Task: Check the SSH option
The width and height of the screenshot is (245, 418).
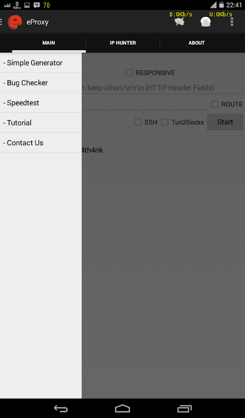Action: tap(138, 122)
